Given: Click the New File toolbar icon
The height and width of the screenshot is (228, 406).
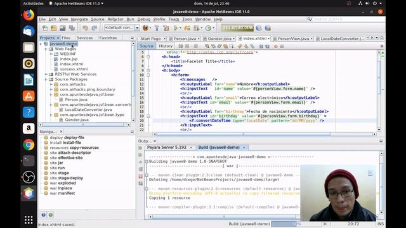Looking at the screenshot, I should click(x=45, y=28).
